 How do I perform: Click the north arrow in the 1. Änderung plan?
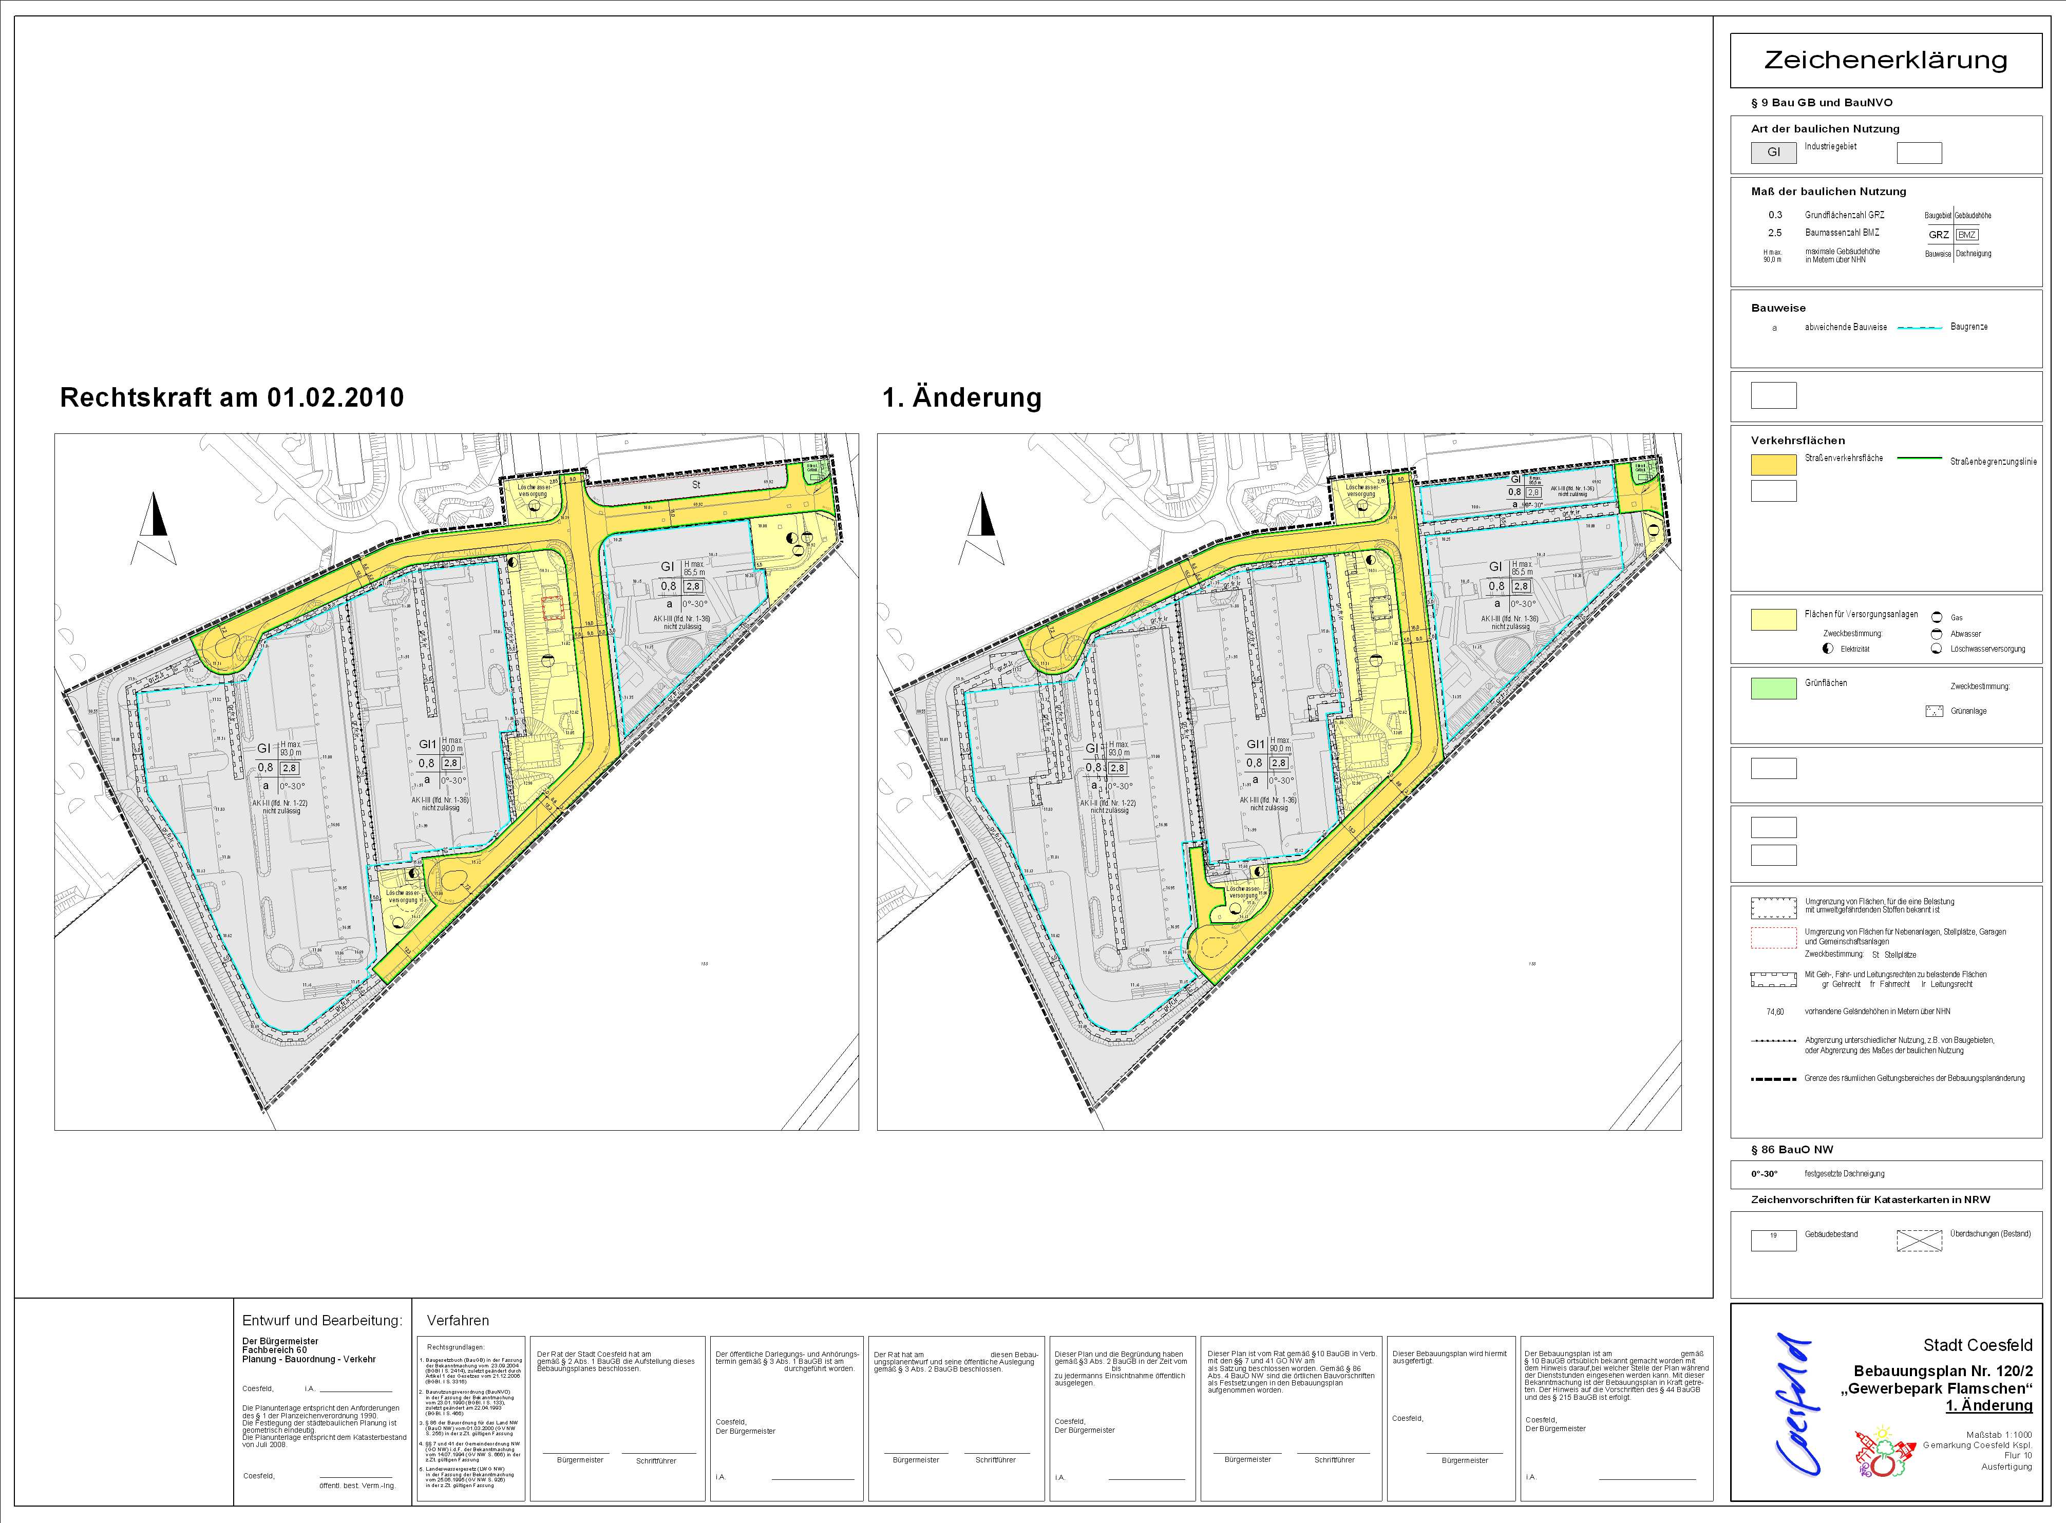pyautogui.click(x=983, y=528)
